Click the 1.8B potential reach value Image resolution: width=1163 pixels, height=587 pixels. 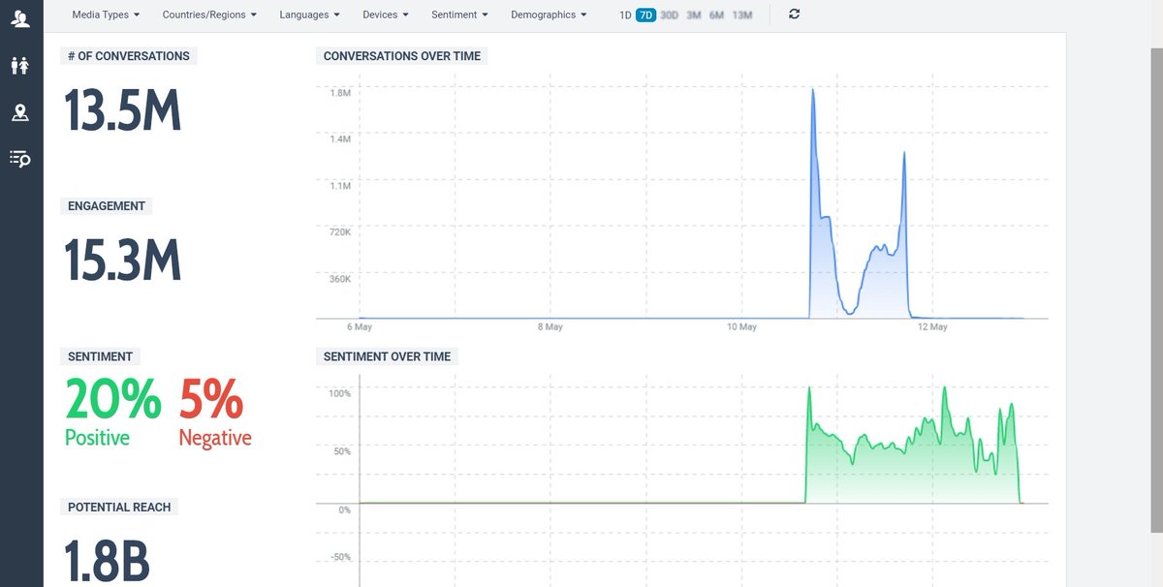point(108,560)
